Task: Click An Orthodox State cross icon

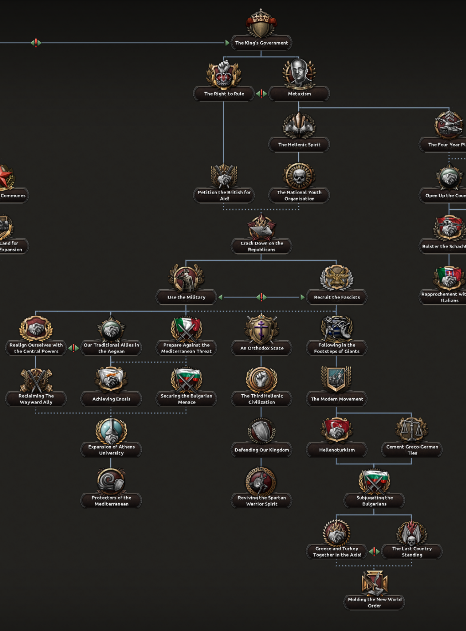Action: click(x=261, y=328)
